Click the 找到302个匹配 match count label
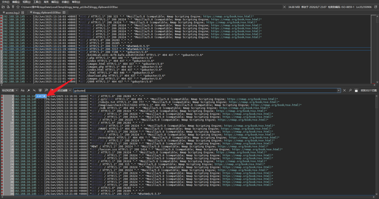The width and height of the screenshot is (379, 199). (x=368, y=90)
